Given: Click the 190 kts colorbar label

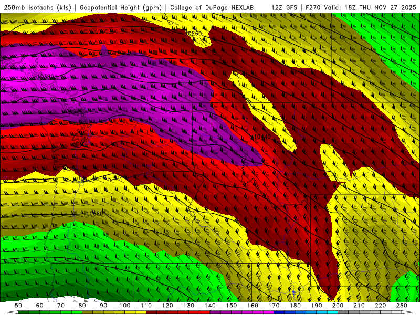Looking at the screenshot, I should [317, 306].
